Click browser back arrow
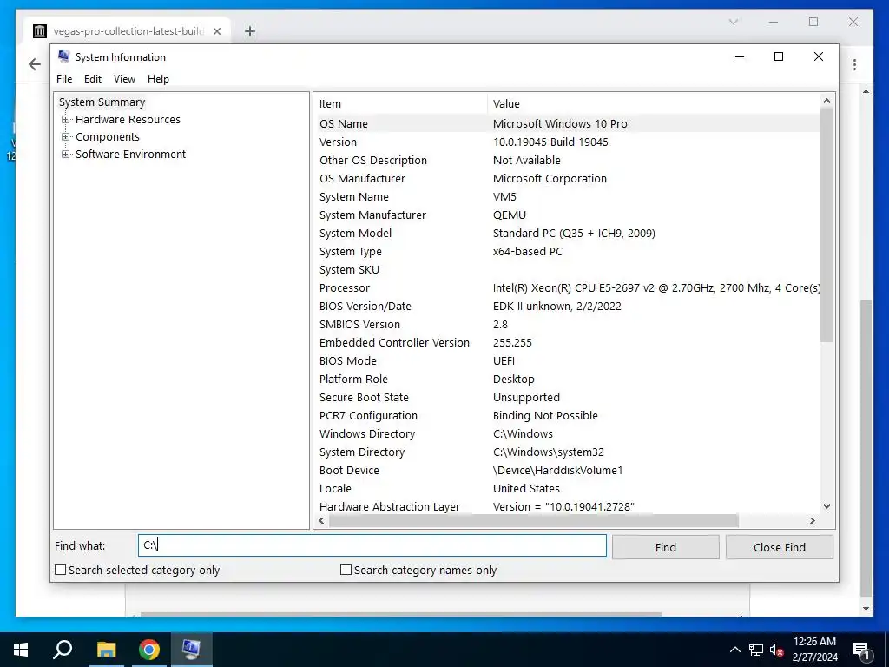889x667 pixels. (35, 64)
